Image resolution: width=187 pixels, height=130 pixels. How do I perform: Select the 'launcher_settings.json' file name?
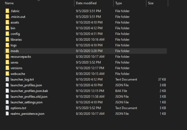(x=27, y=102)
